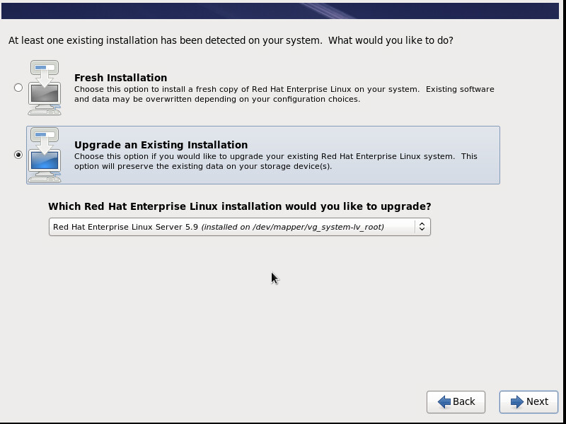
Task: Select the Fresh Installation radio button
Action: point(18,88)
